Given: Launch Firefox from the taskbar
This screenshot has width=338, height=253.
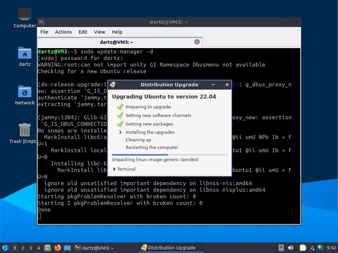Looking at the screenshot, I should click(57, 248).
